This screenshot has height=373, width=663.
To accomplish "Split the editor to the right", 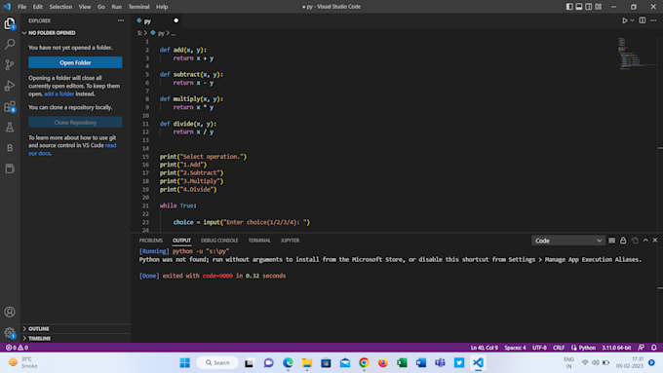I will click(x=643, y=20).
